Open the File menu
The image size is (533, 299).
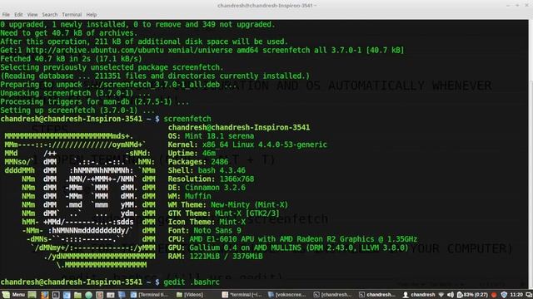pos(6,15)
